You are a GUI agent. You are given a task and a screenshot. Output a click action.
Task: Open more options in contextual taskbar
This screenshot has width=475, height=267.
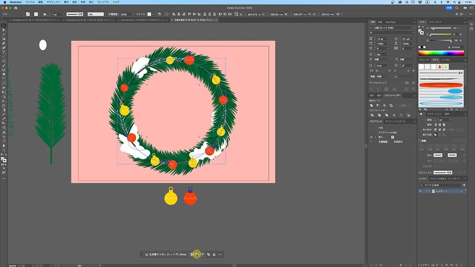pos(220,254)
